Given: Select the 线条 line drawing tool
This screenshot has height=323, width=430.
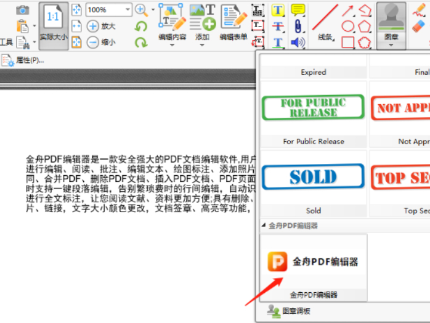Looking at the screenshot, I should [x=325, y=23].
